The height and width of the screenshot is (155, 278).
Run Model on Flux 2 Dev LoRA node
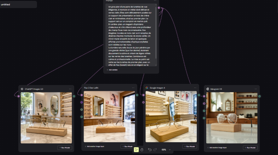click(128, 146)
